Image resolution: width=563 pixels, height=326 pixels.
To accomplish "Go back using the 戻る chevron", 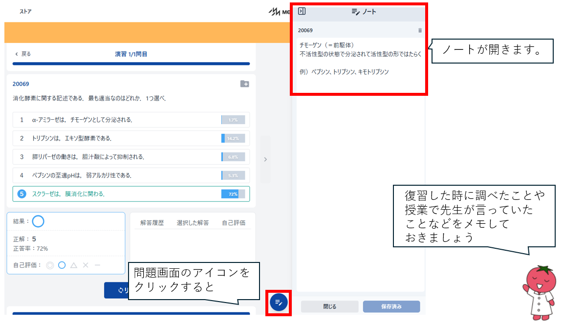I will pos(17,54).
